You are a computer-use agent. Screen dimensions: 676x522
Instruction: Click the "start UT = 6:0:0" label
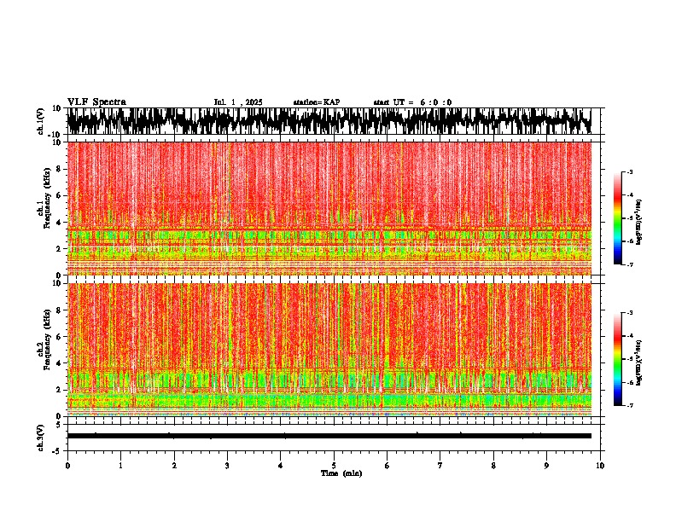[412, 102]
